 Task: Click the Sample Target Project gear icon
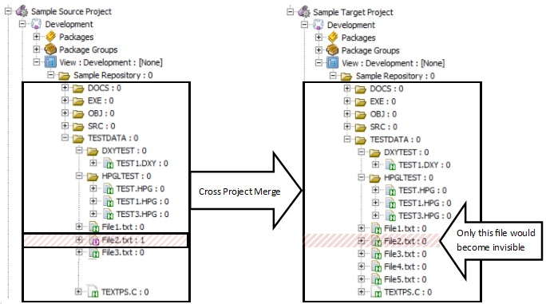(x=304, y=12)
